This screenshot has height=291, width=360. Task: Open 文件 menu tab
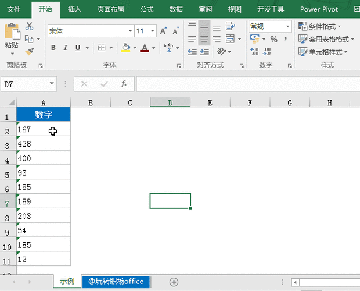click(x=14, y=9)
